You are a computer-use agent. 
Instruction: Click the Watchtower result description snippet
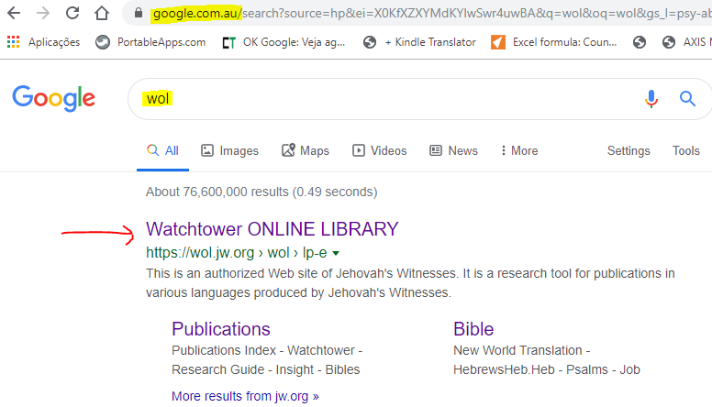click(x=410, y=283)
